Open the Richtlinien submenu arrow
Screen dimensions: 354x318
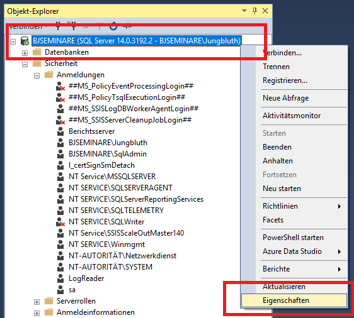click(x=340, y=206)
